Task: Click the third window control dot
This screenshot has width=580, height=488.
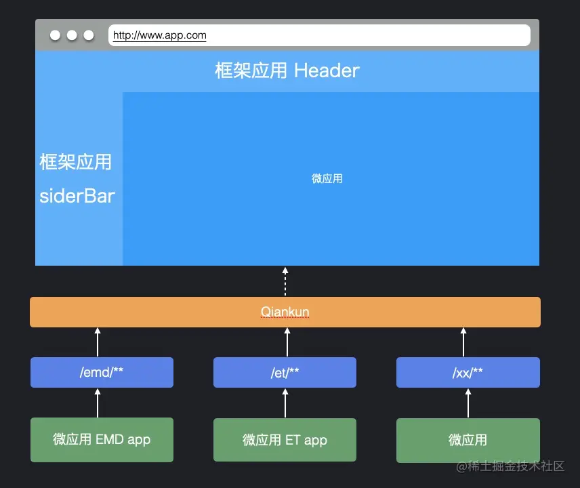Action: (x=89, y=35)
